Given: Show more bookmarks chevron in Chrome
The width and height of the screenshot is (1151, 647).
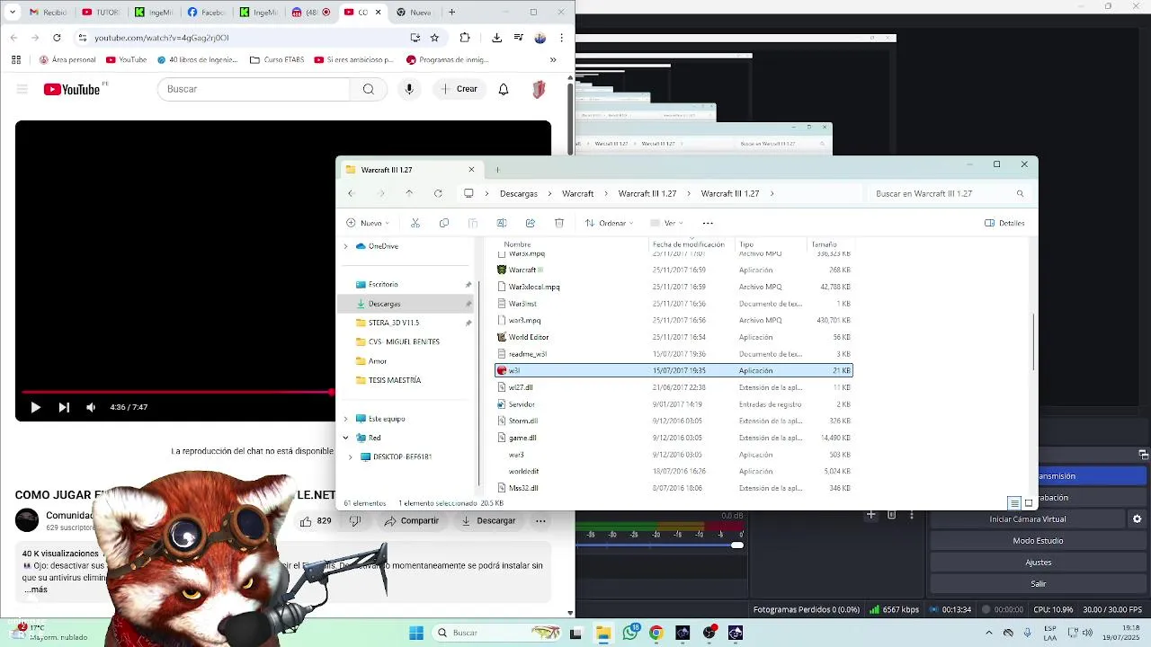Looking at the screenshot, I should (553, 60).
